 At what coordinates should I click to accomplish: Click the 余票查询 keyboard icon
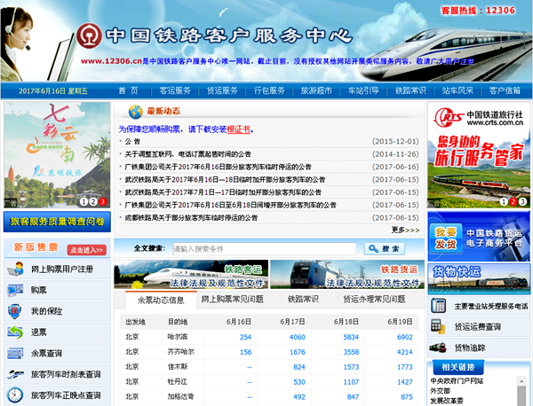click(x=15, y=354)
